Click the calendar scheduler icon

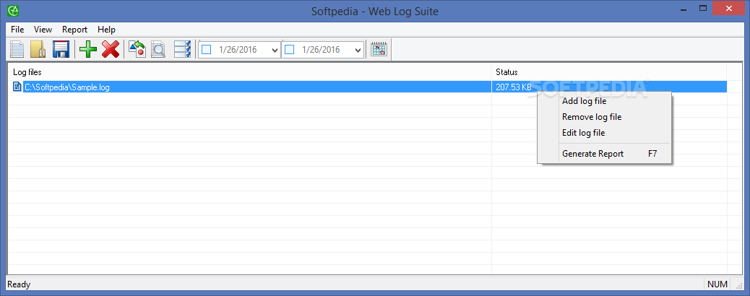(379, 49)
